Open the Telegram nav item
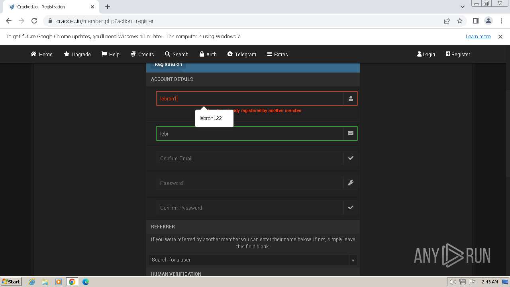Image resolution: width=510 pixels, height=287 pixels. 242,54
